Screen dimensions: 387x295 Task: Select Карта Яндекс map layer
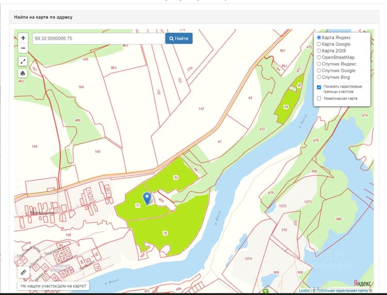pos(319,38)
